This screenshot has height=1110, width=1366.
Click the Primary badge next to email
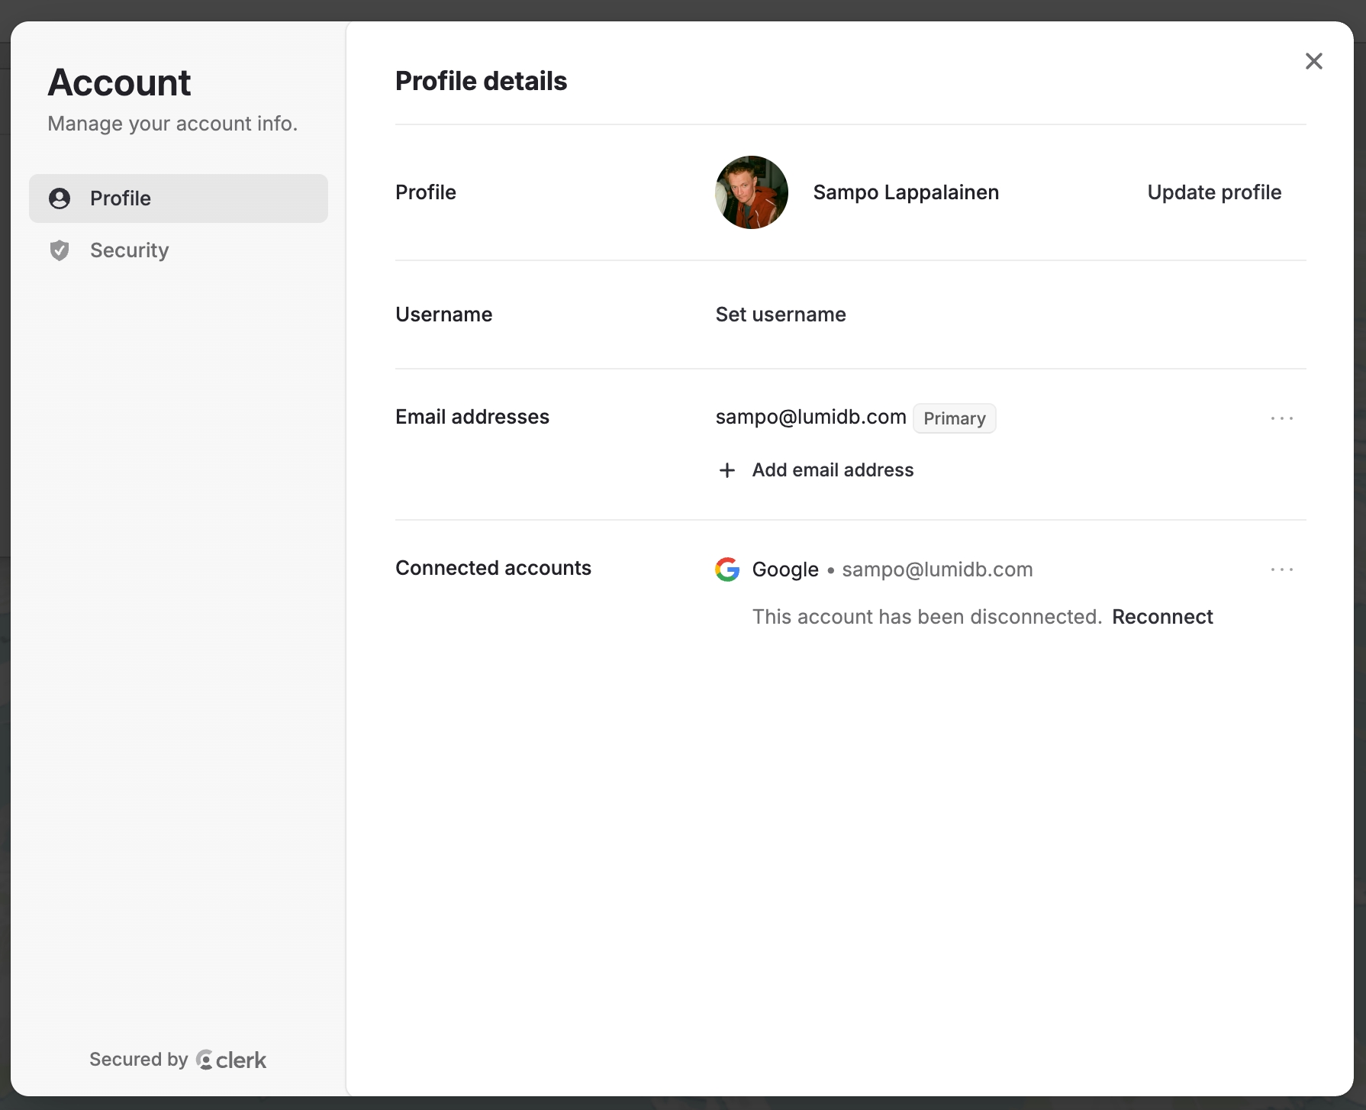tap(954, 418)
